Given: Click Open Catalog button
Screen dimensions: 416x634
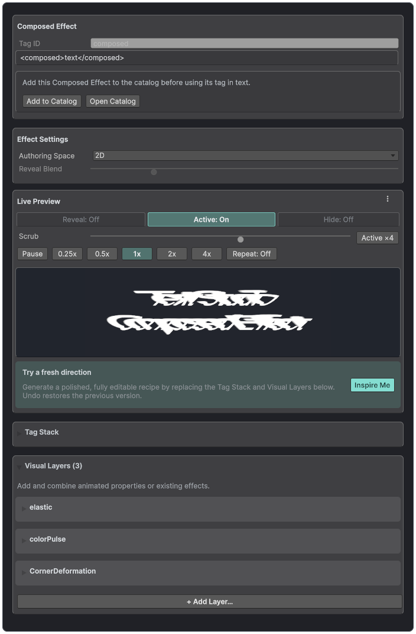Looking at the screenshot, I should (x=113, y=102).
